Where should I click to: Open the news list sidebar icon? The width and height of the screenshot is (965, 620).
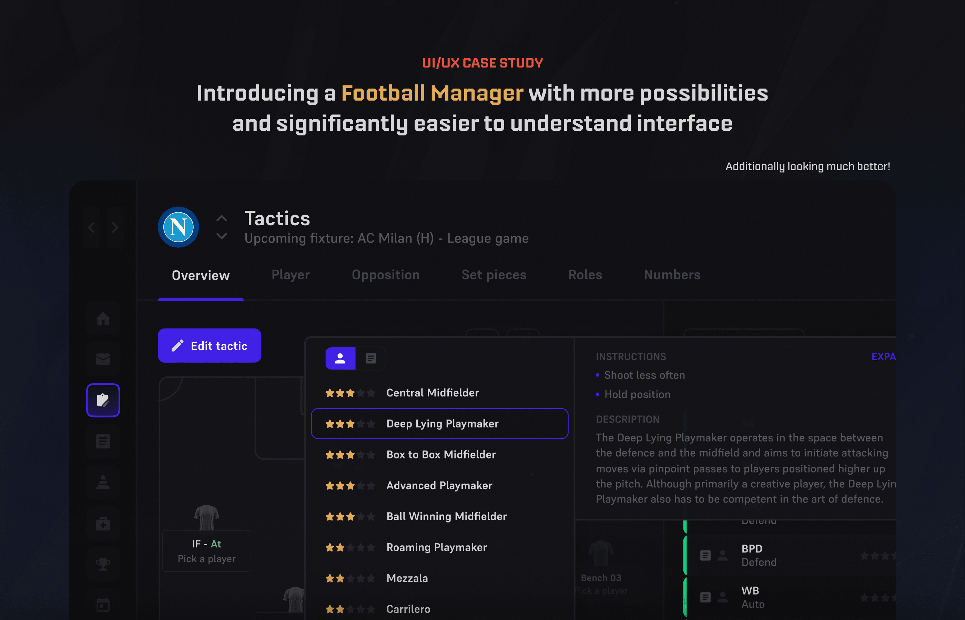103,441
